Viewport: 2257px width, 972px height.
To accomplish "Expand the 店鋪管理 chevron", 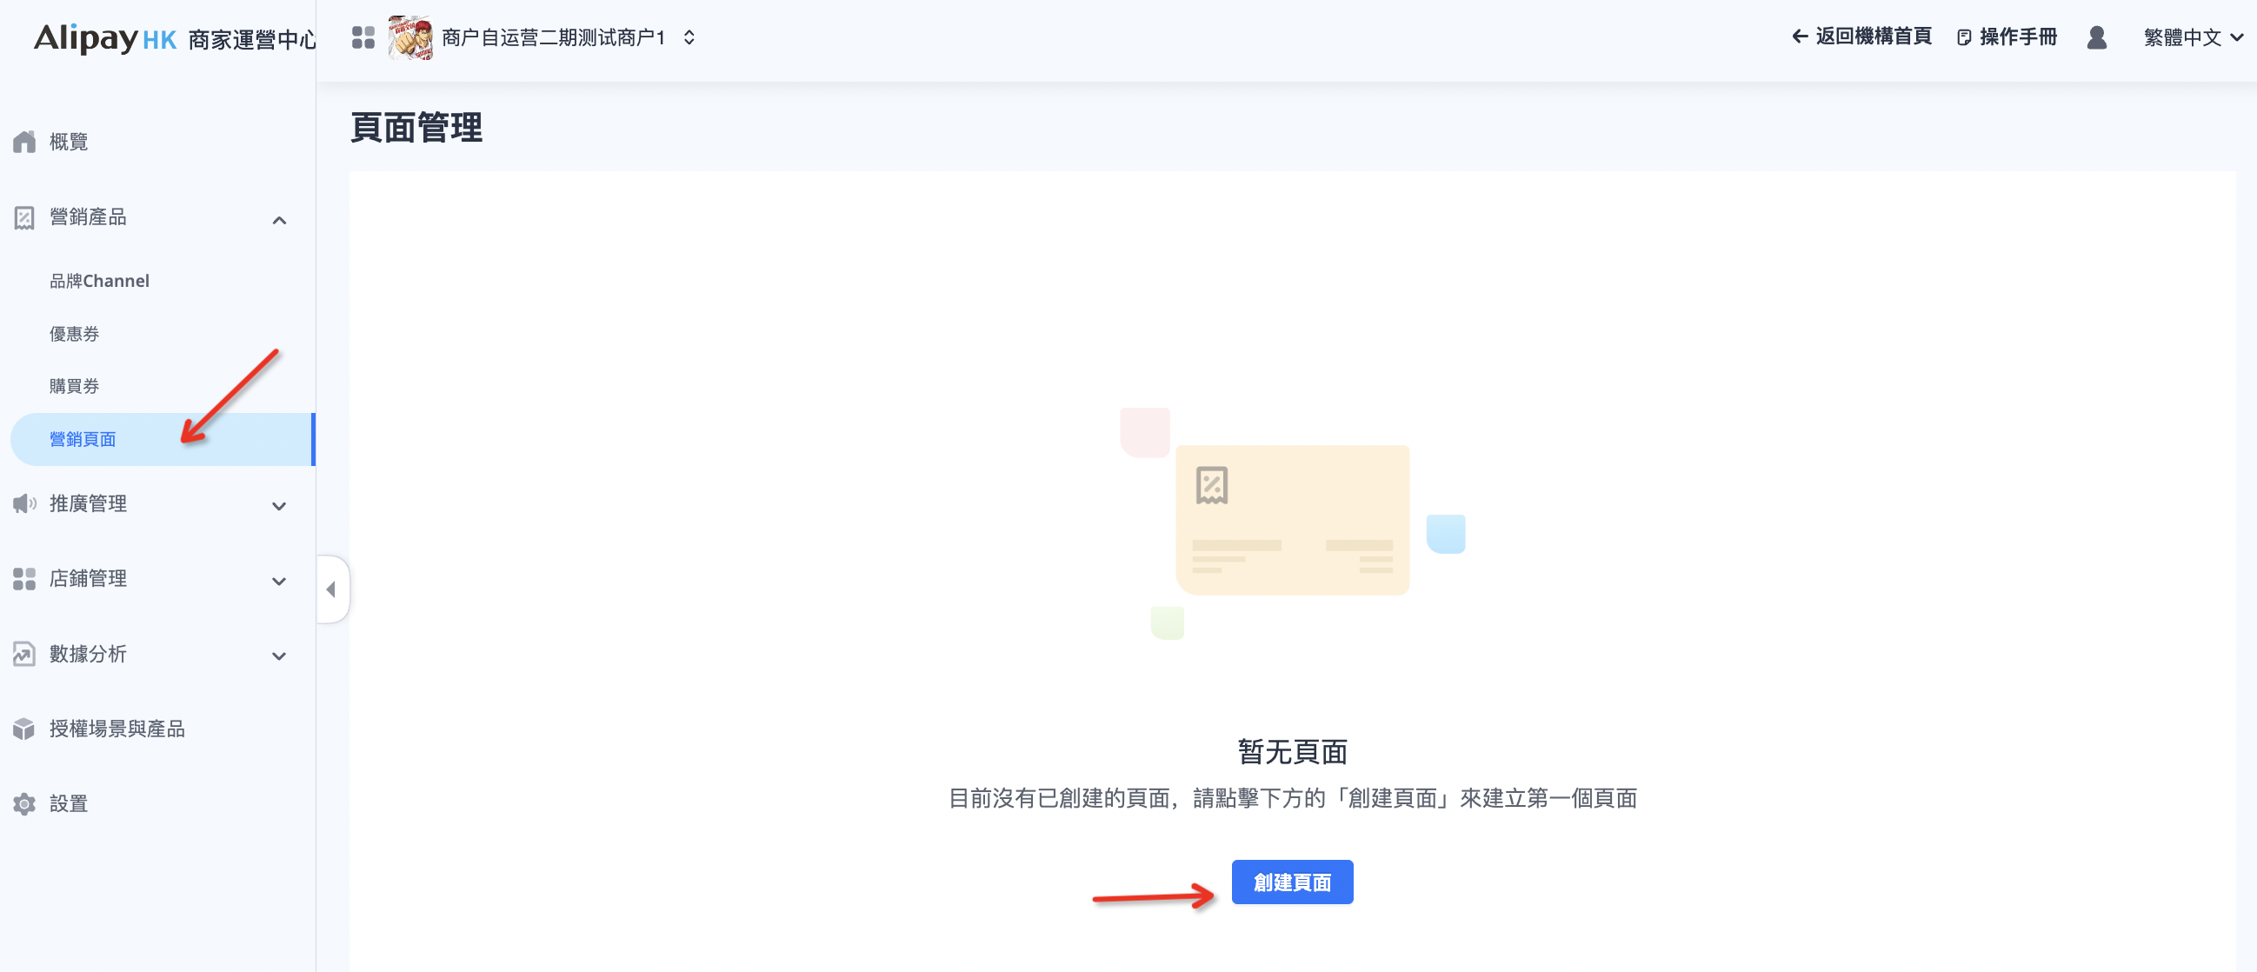I will coord(279,581).
